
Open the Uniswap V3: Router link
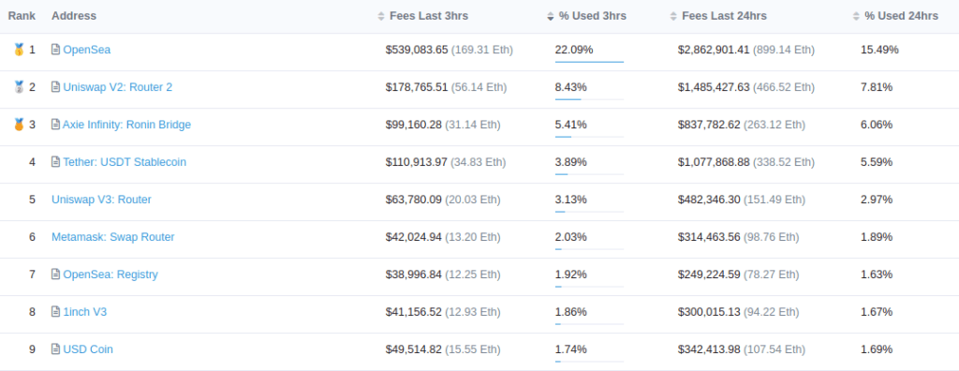click(x=101, y=200)
